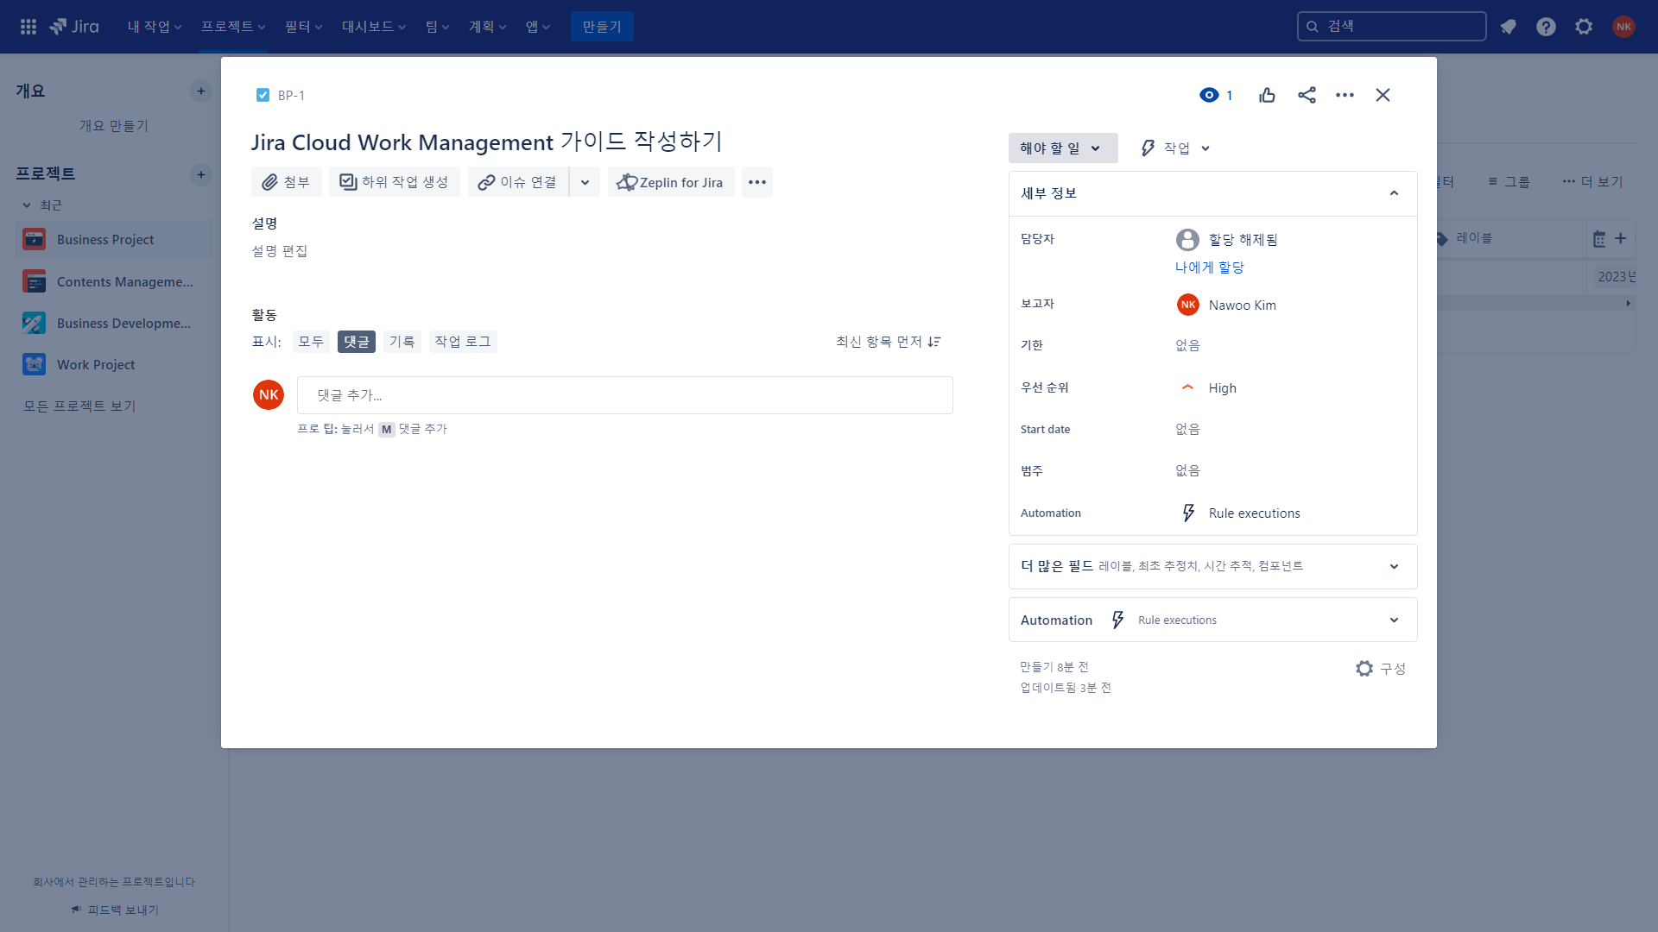
Task: Click 모든 프로젝트 보기 link
Action: tap(79, 406)
